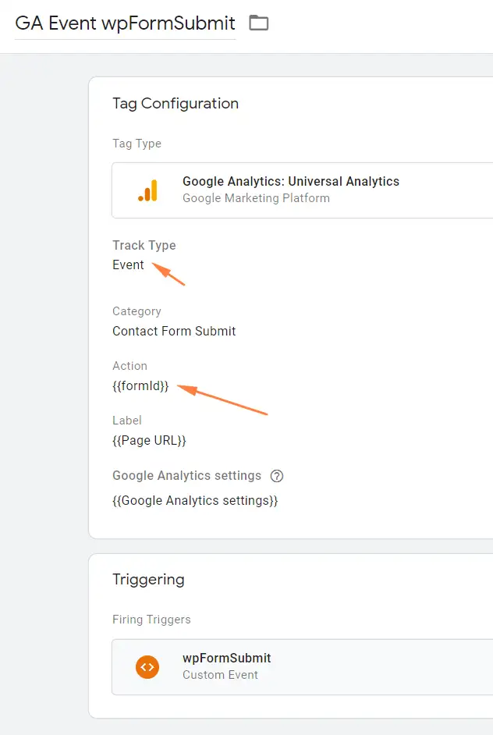Edit the tag name field GA Event wpFormSubmit
This screenshot has width=493, height=735.
tap(125, 23)
